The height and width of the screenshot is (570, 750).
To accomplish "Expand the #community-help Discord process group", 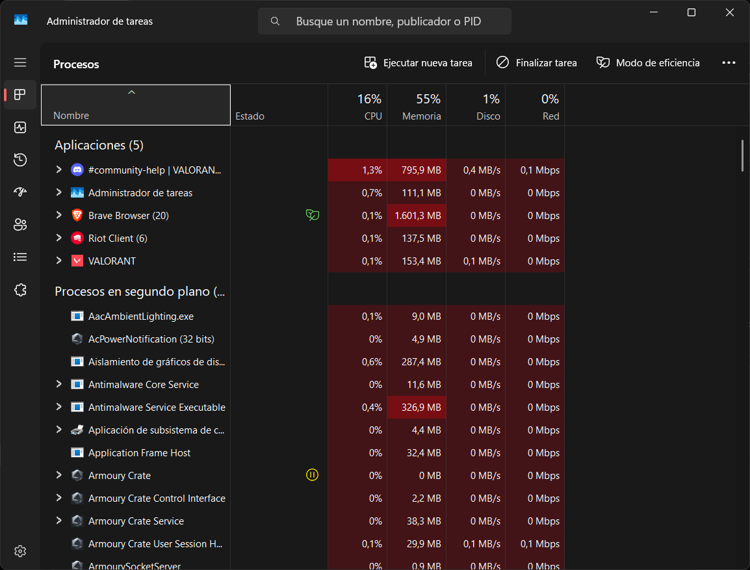I will point(59,169).
